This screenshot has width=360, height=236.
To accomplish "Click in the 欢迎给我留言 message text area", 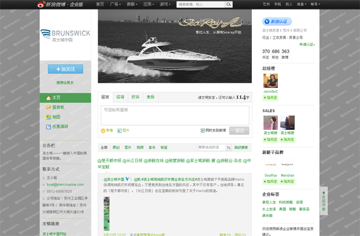I will (x=175, y=115).
